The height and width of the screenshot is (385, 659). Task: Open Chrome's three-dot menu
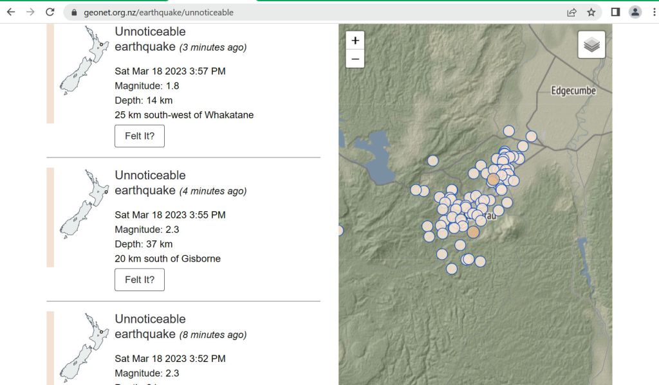click(x=654, y=12)
